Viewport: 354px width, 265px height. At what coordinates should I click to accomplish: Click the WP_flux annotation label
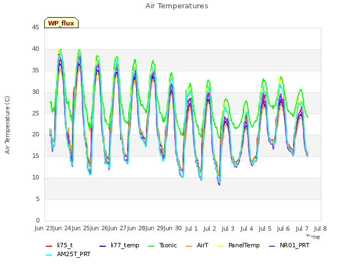coord(61,23)
